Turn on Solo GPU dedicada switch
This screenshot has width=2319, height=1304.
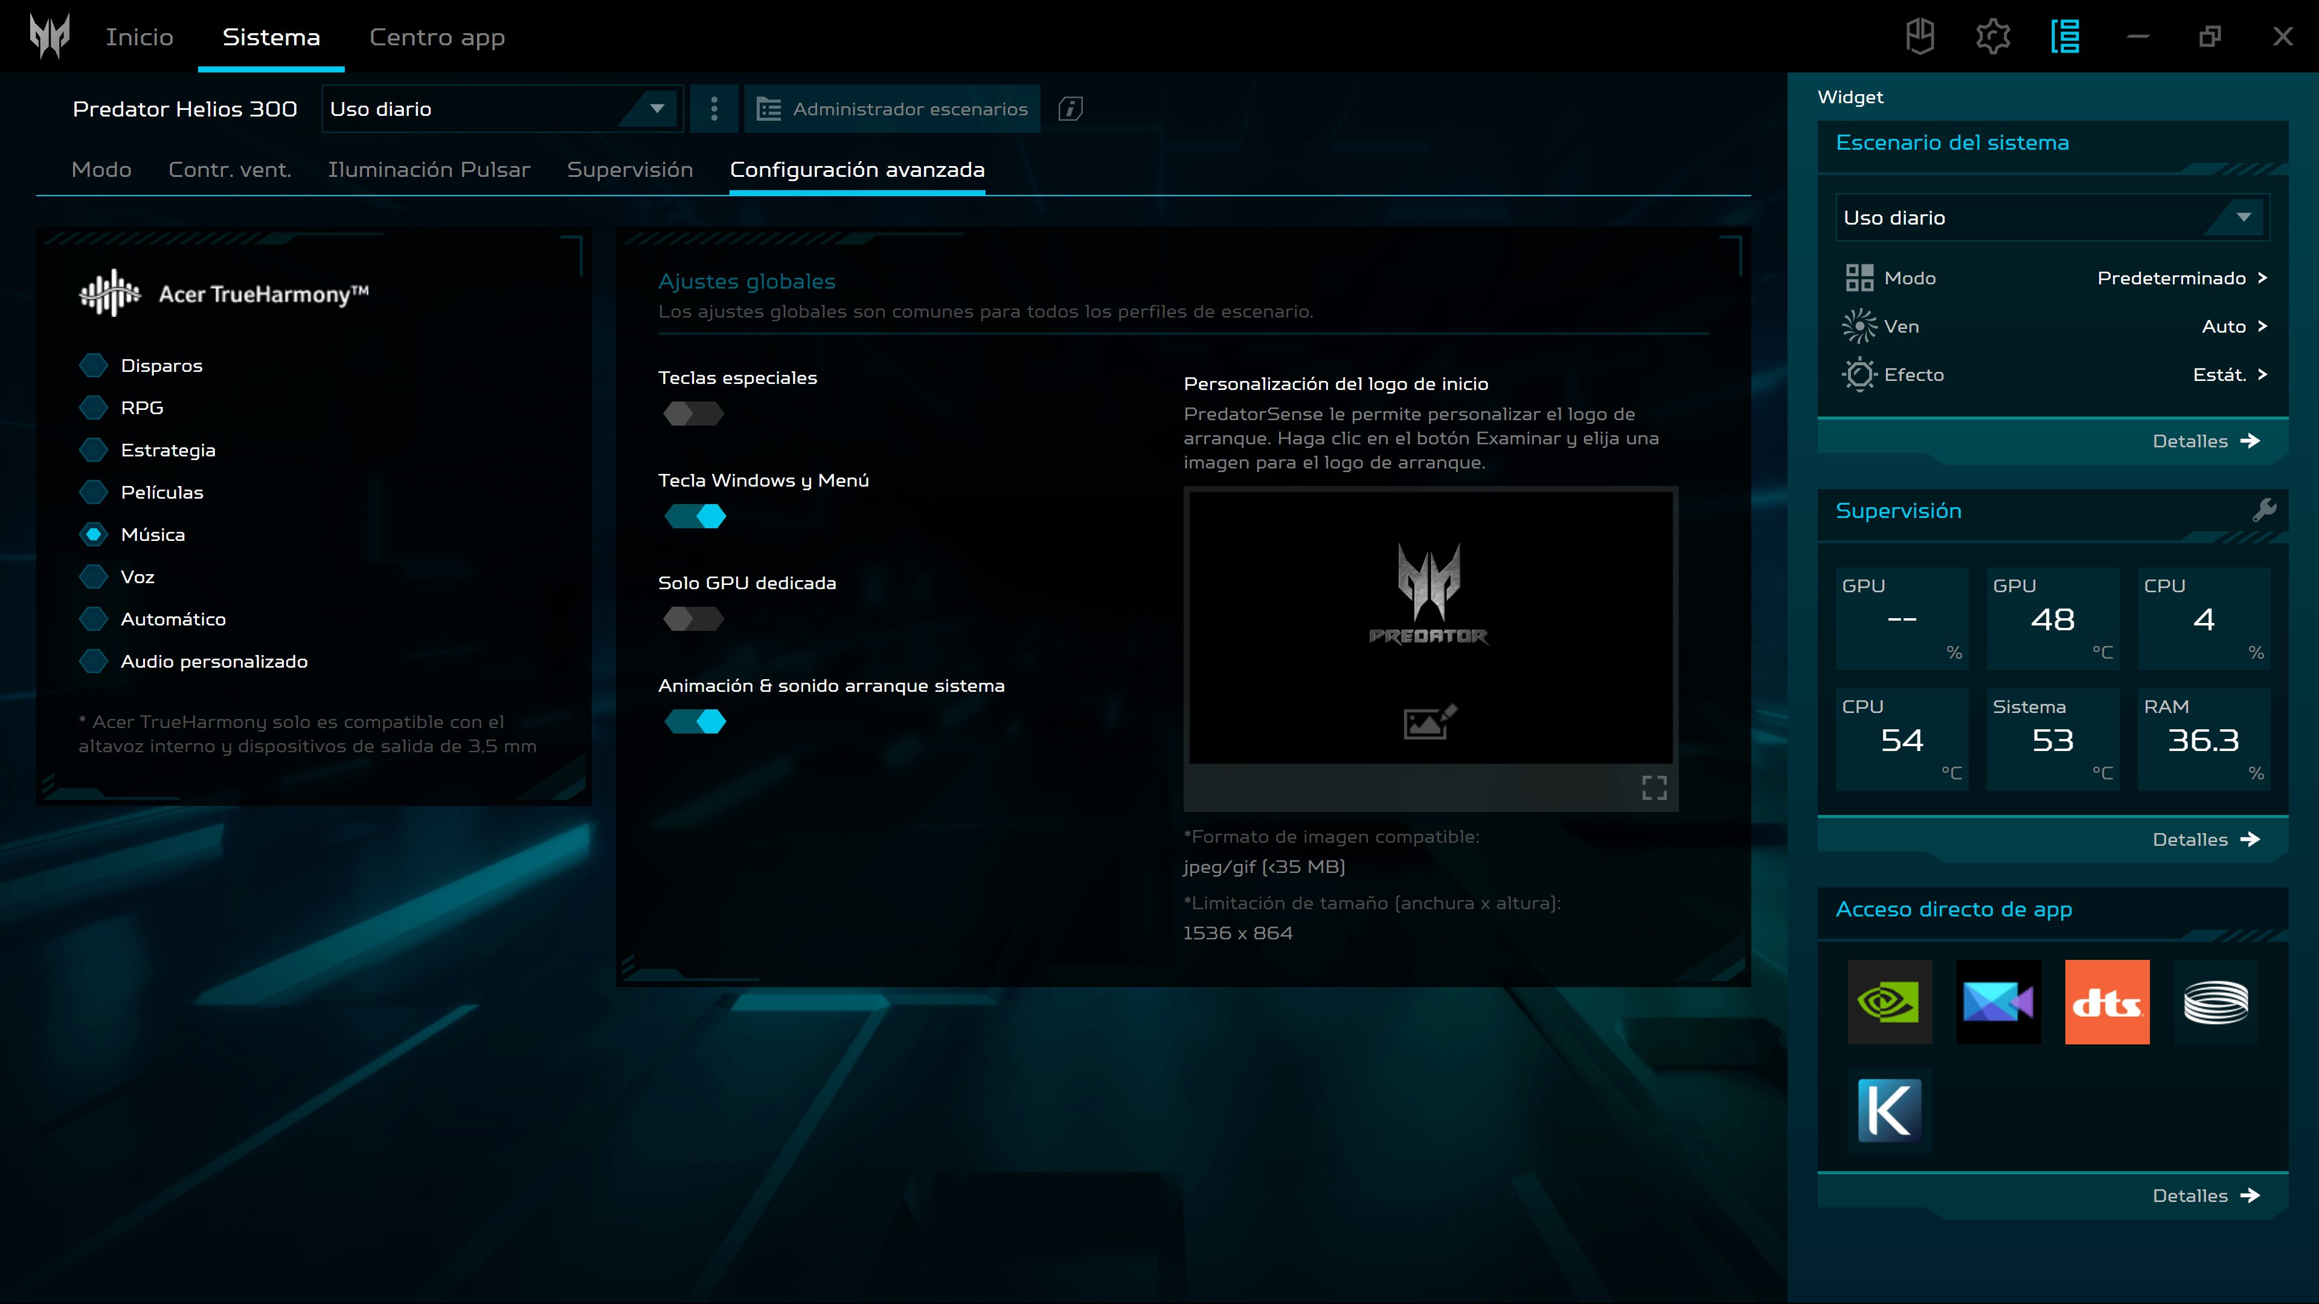pyautogui.click(x=693, y=619)
